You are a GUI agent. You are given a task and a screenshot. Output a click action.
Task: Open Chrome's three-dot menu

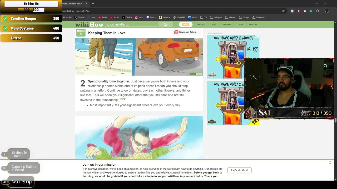(x=333, y=11)
